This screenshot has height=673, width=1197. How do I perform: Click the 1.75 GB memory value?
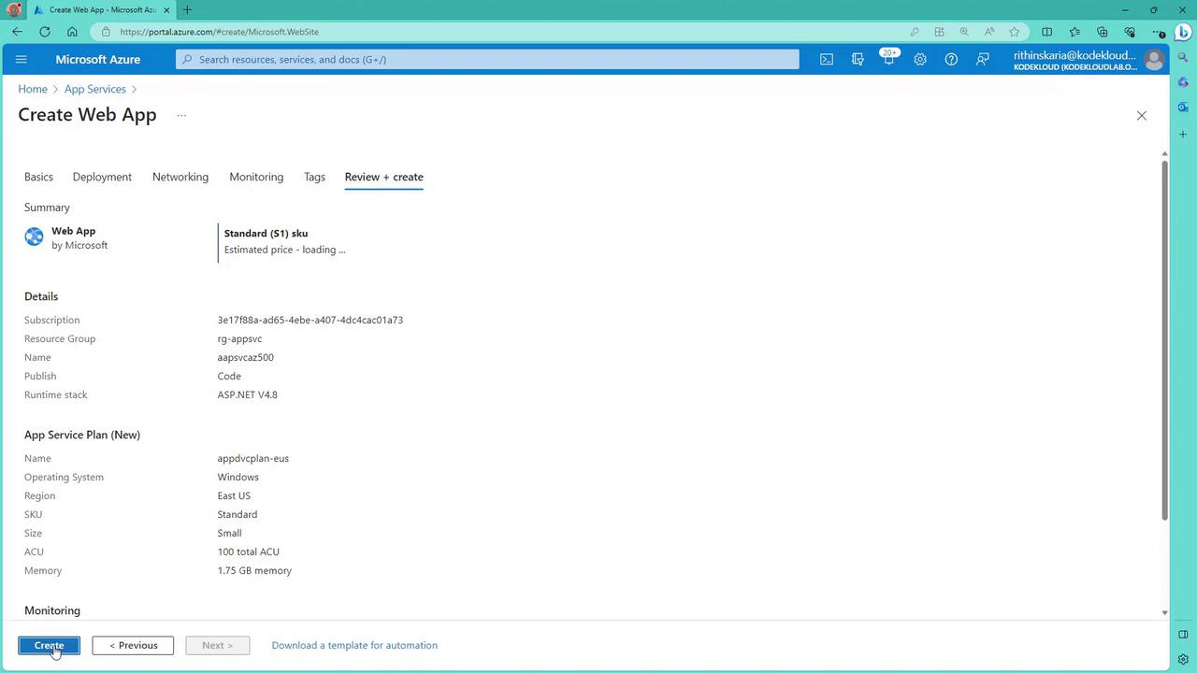click(x=254, y=570)
